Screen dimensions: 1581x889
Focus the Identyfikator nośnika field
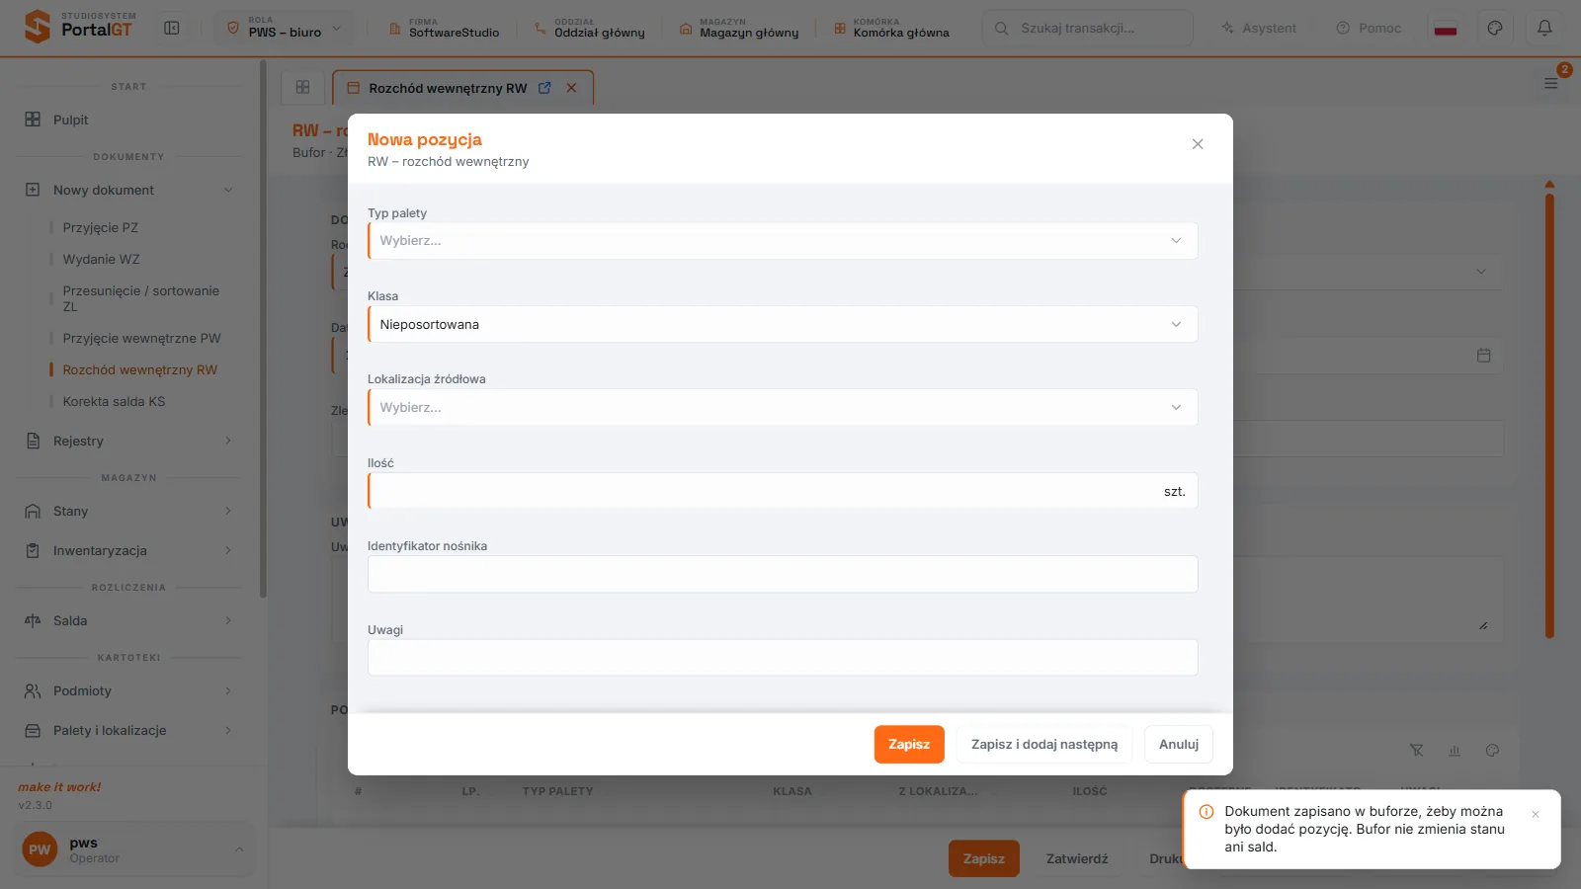click(783, 574)
